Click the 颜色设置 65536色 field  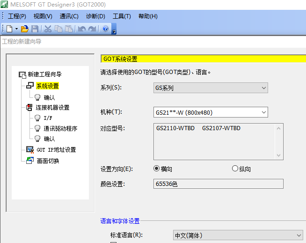tap(218, 184)
